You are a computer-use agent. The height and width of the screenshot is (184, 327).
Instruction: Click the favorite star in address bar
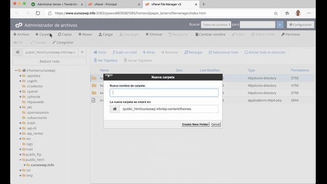pyautogui.click(x=276, y=13)
